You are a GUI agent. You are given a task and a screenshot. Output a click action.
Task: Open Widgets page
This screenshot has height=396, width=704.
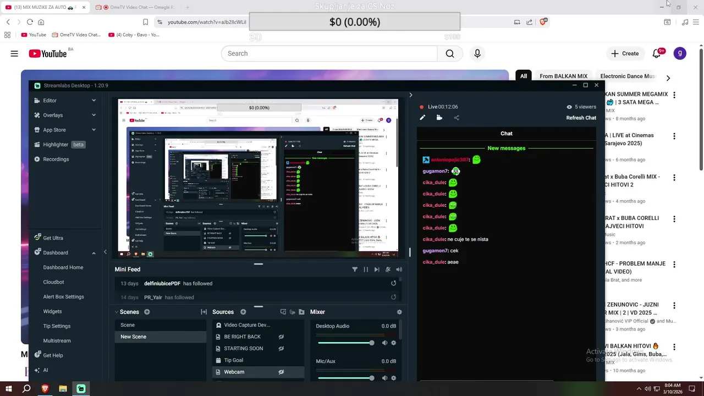click(x=52, y=311)
